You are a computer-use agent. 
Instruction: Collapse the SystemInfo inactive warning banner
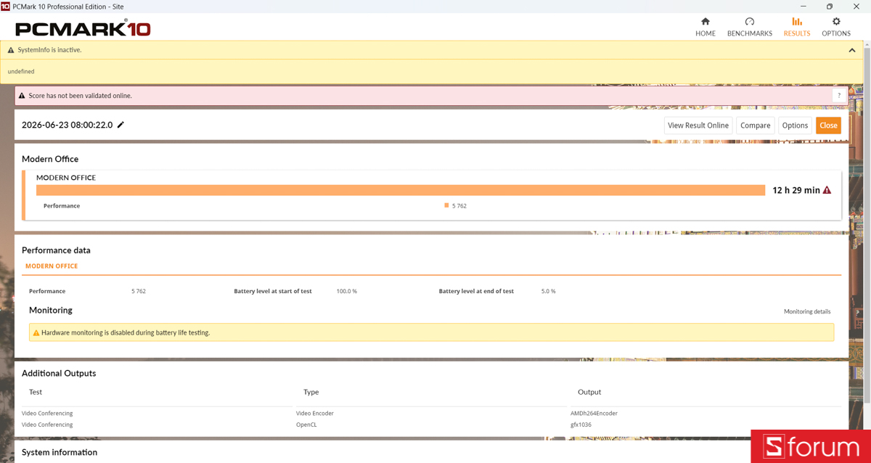852,50
